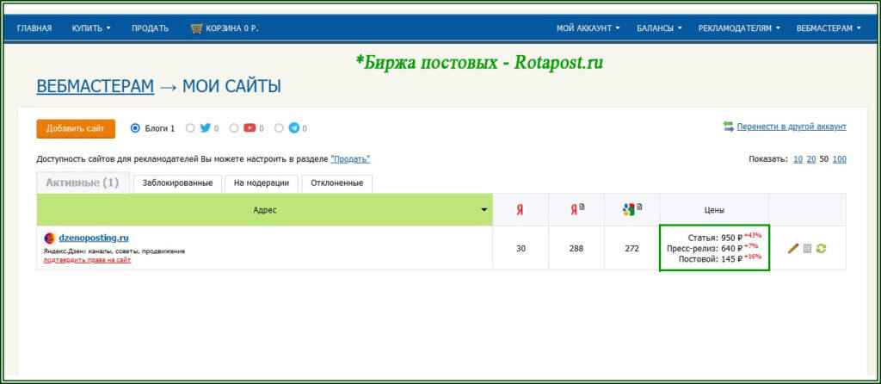The image size is (881, 384).
Task: Click the Цены column header
Action: 714,210
